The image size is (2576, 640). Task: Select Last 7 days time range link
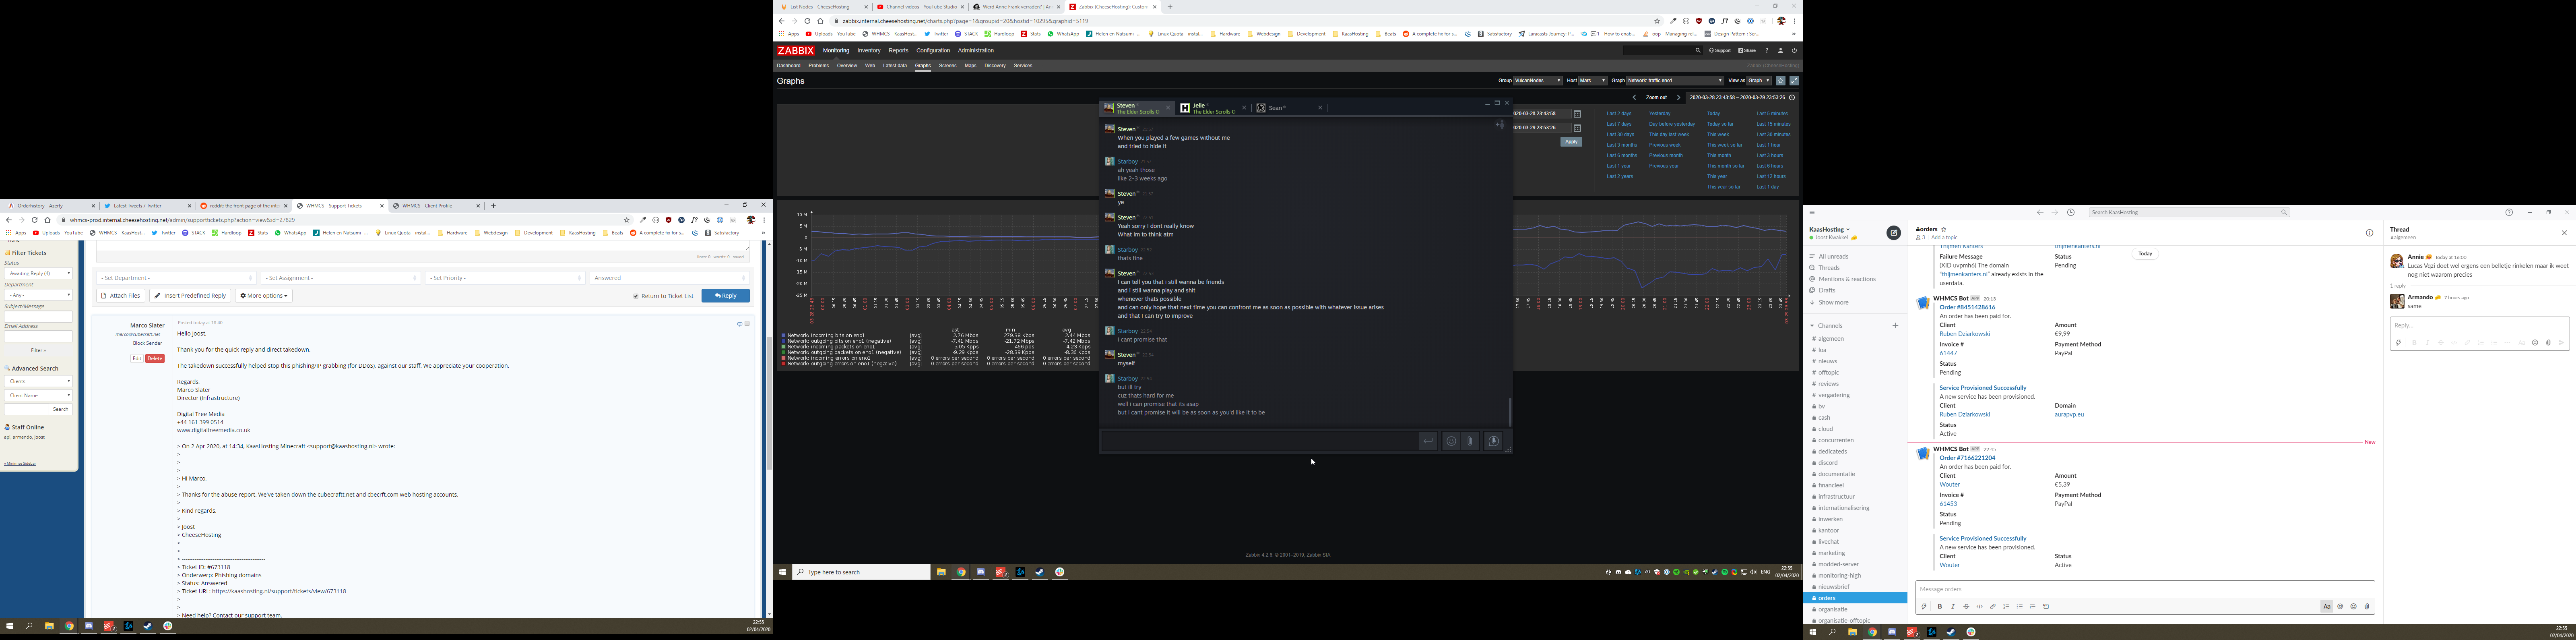click(x=1618, y=124)
